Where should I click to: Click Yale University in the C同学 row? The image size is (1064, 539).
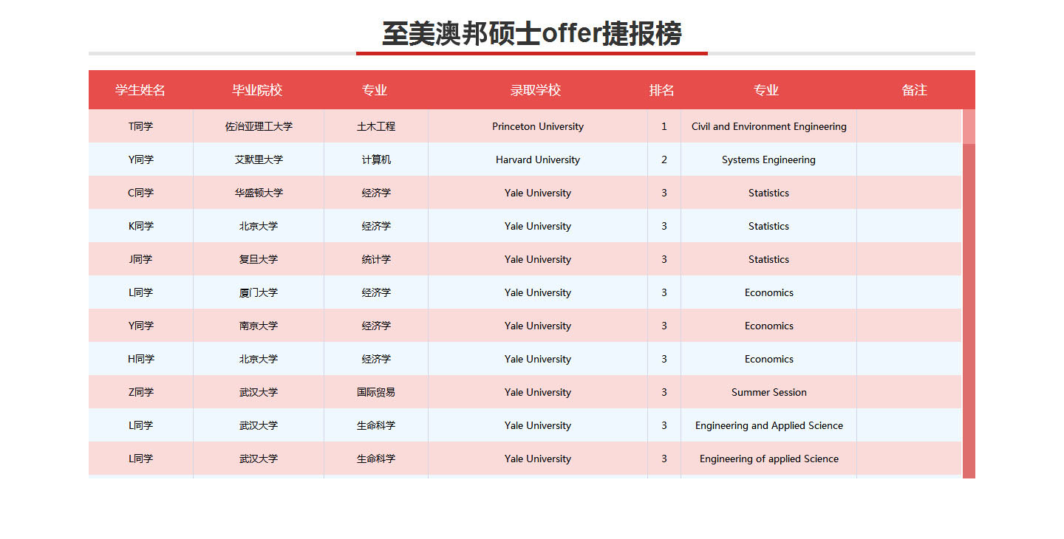538,193
